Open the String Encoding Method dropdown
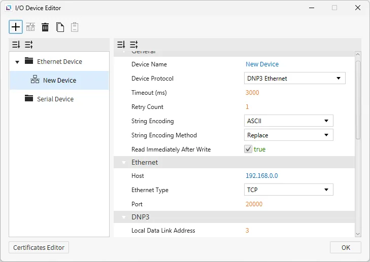 pos(288,135)
